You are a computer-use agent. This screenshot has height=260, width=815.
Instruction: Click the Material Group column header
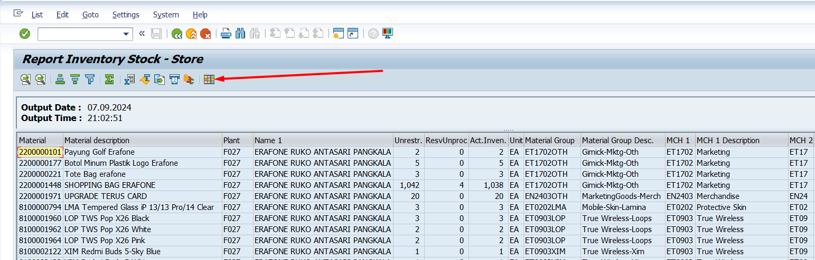click(549, 141)
